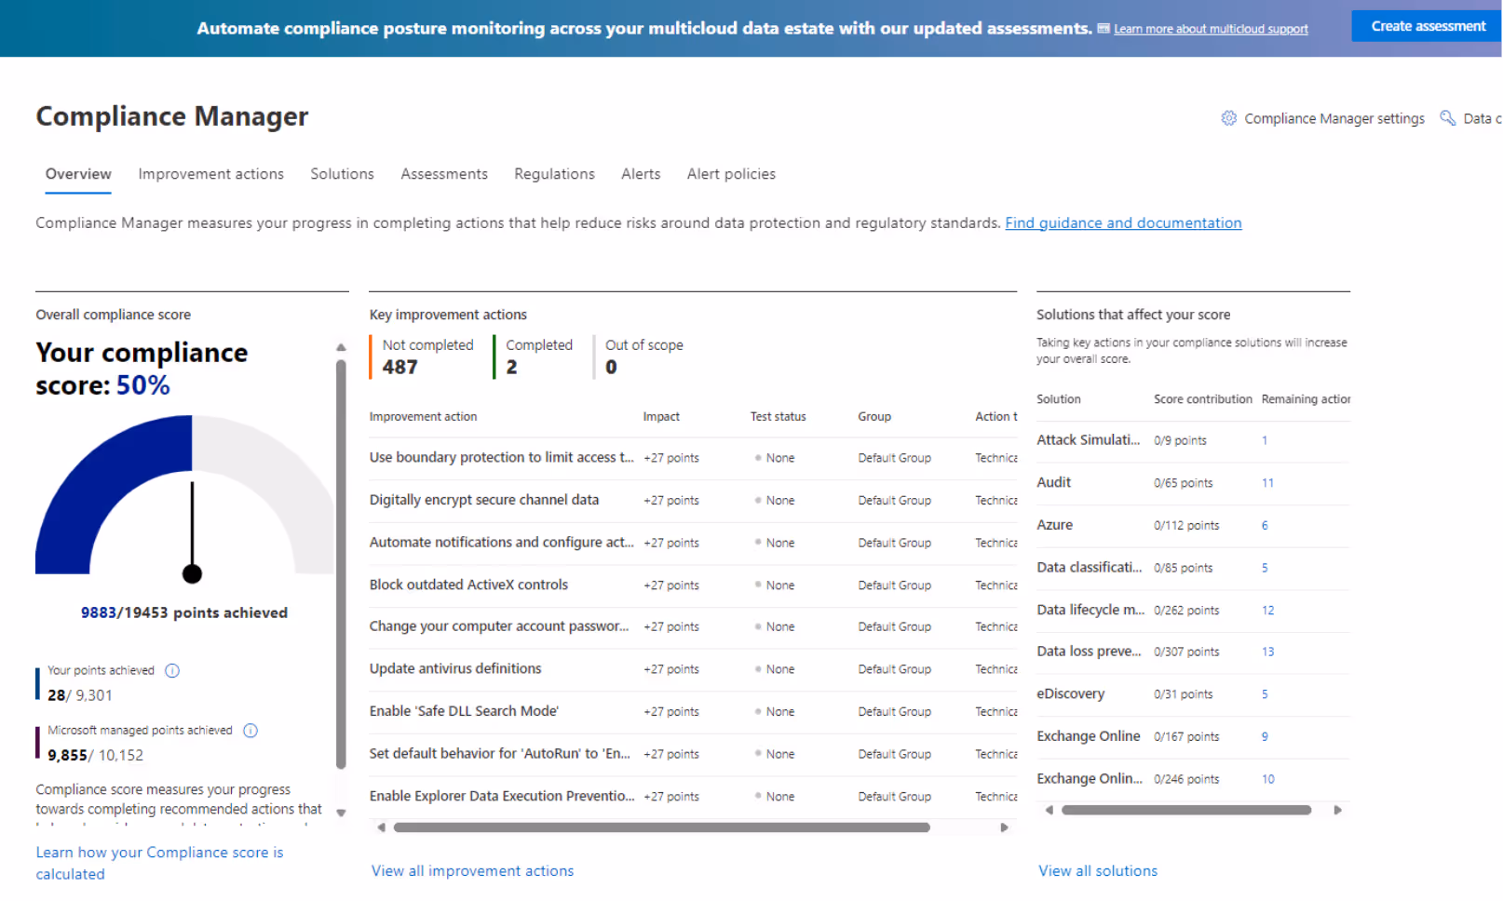Open Digitally encrypt secure channel data action
The height and width of the screenshot is (901, 1503).
coord(483,500)
